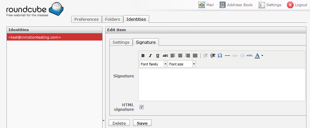Click inside the signature text area

pos(222,85)
